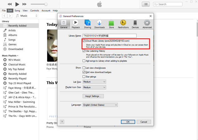The width and height of the screenshot is (198, 140).
Task: Open the Prince & The Revolution playlist
Action: [x=19, y=106]
